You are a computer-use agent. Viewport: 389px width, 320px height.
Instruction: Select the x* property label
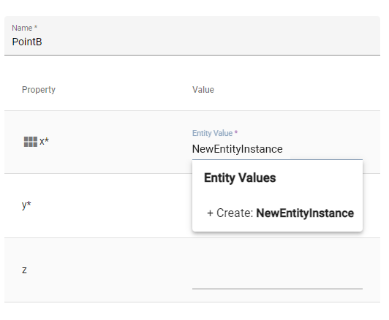point(44,142)
